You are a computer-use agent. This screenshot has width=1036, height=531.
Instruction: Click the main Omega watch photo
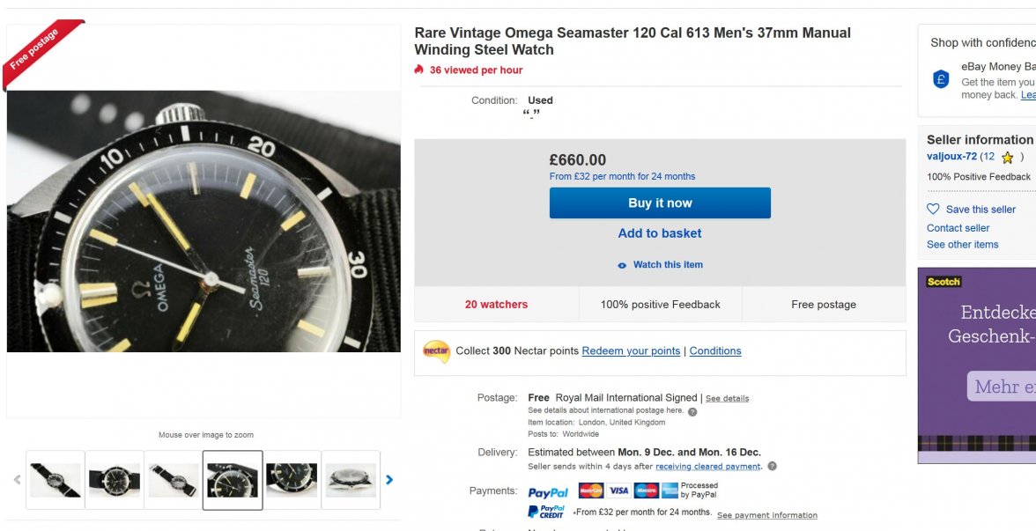tap(203, 220)
